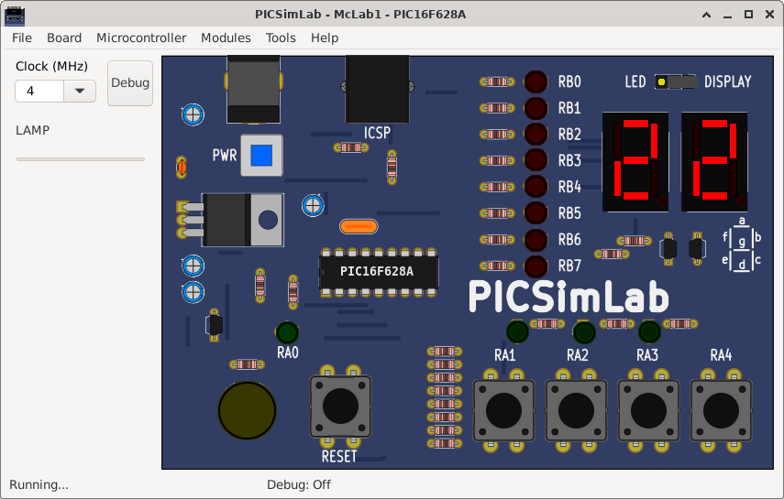Click the RESET push button on board
Image resolution: width=784 pixels, height=499 pixels.
click(x=340, y=407)
